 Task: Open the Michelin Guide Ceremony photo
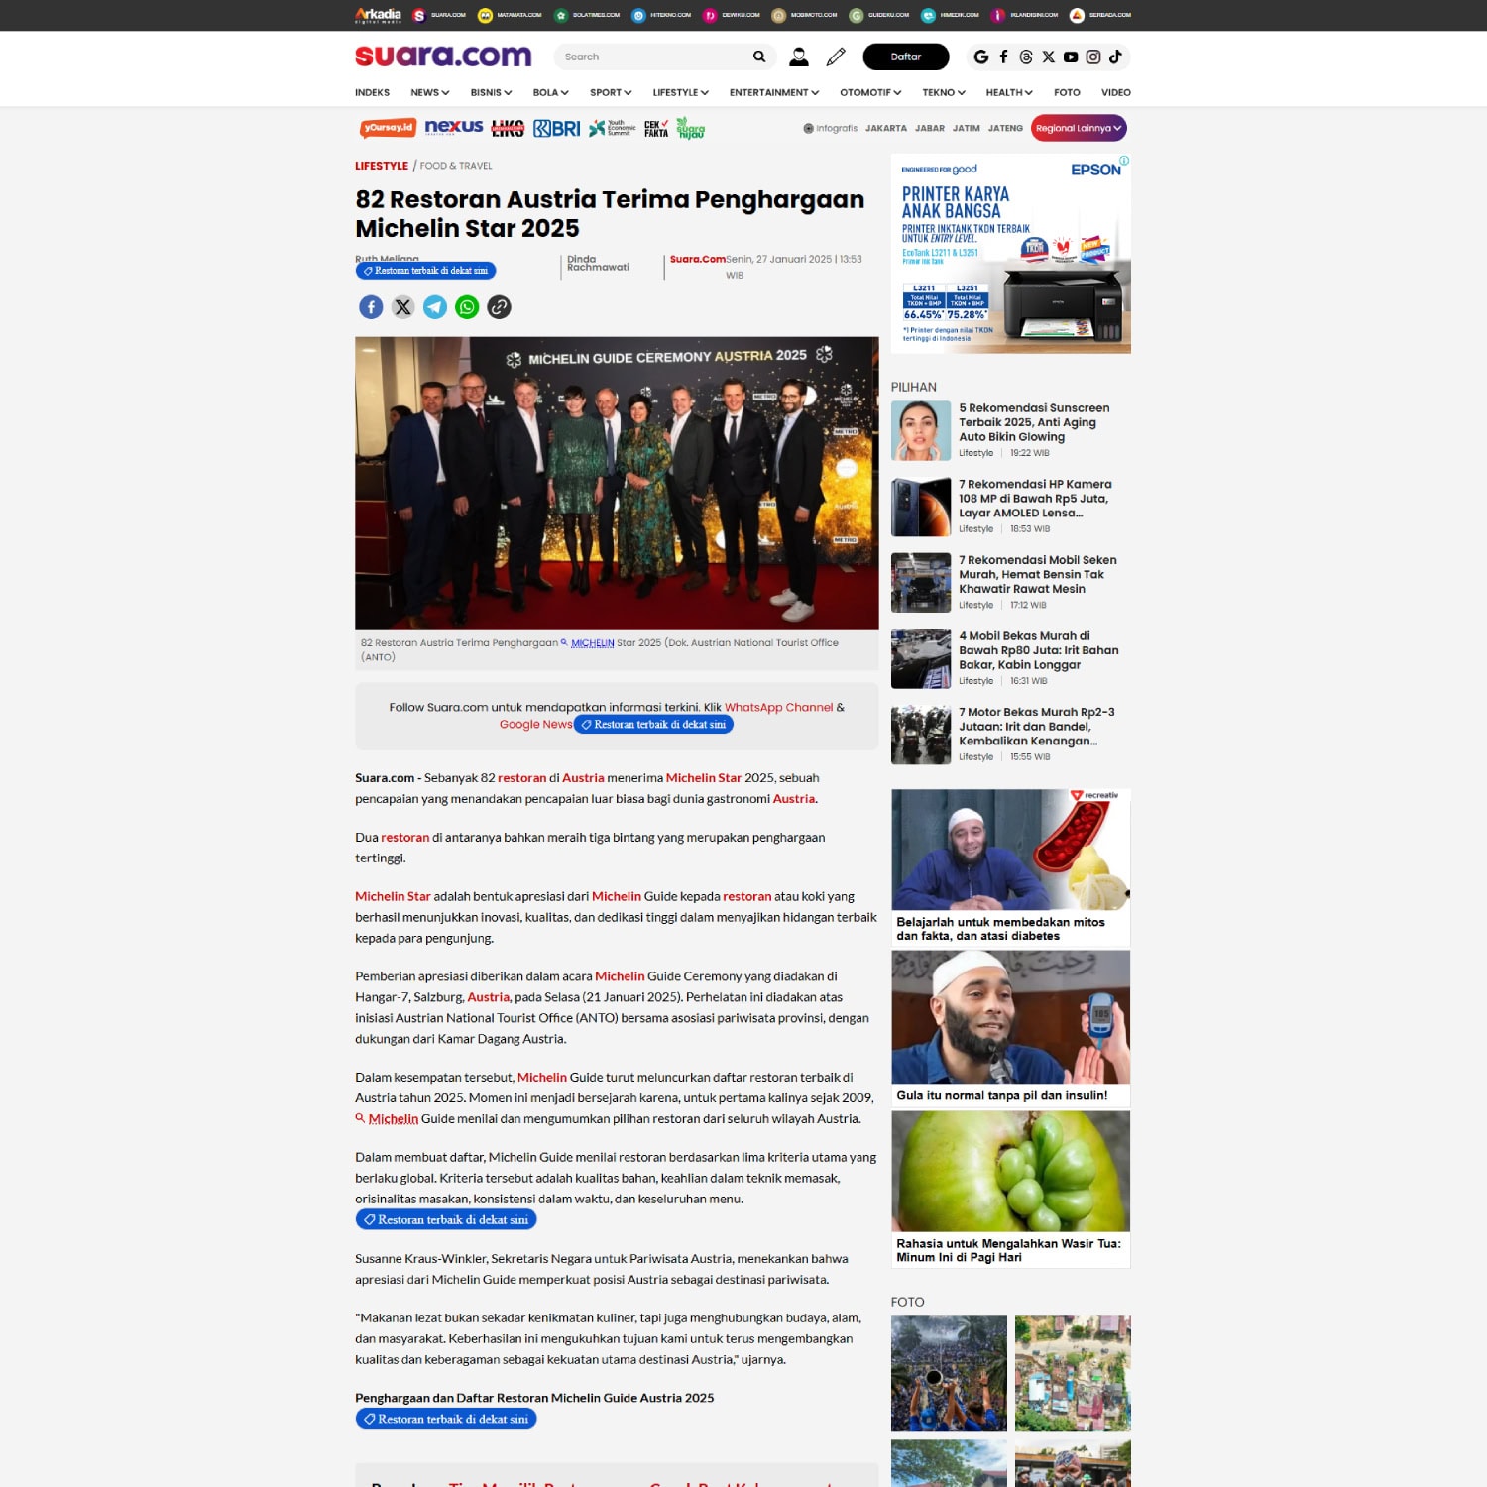click(617, 483)
